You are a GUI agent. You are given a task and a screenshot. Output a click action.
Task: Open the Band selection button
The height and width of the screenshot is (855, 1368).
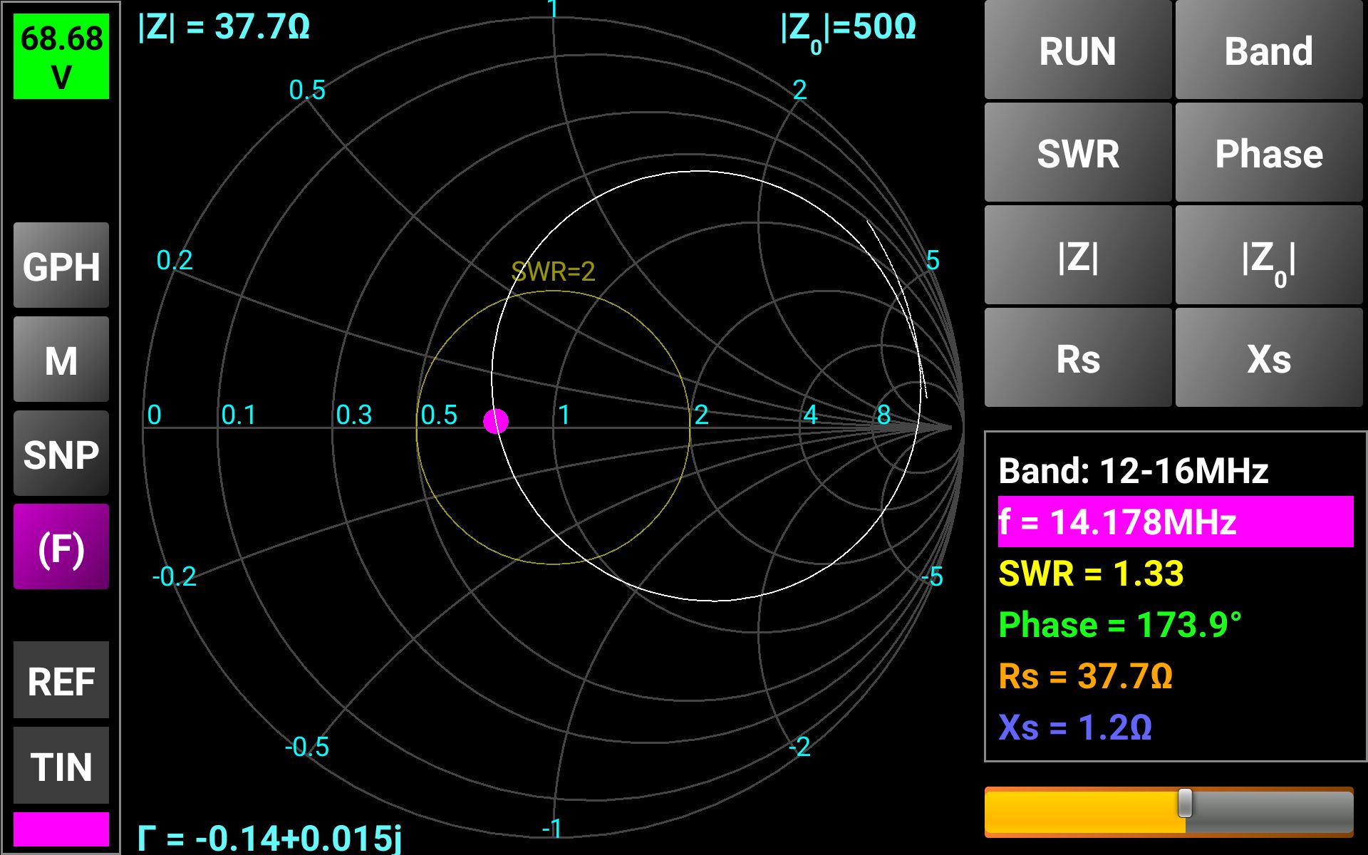coord(1268,51)
